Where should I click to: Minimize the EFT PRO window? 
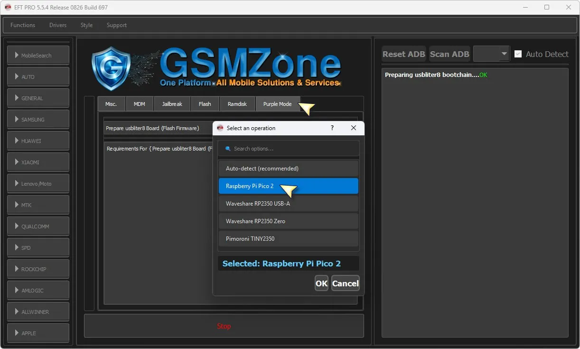pos(525,7)
